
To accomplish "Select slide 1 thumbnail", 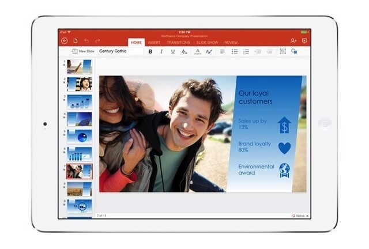I will point(80,67).
